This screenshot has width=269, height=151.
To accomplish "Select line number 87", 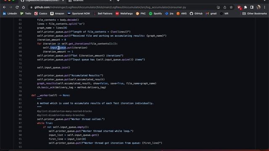I will (20, 123).
